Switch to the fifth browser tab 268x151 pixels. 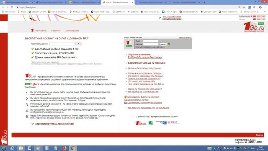tap(151, 3)
